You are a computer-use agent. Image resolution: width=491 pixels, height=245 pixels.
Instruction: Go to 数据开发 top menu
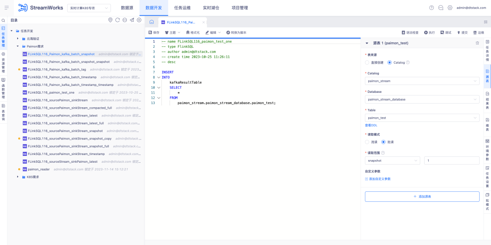tap(154, 8)
